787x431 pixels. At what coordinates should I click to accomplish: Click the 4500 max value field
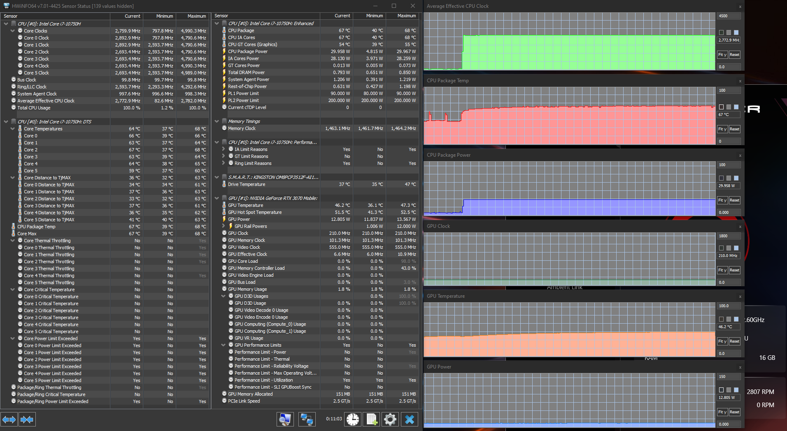pos(729,16)
